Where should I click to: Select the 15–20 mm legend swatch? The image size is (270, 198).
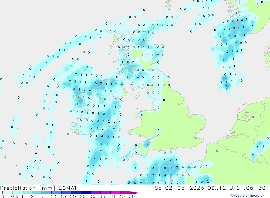click(66, 193)
